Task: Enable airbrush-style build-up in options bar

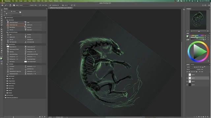Action: click(50, 5)
